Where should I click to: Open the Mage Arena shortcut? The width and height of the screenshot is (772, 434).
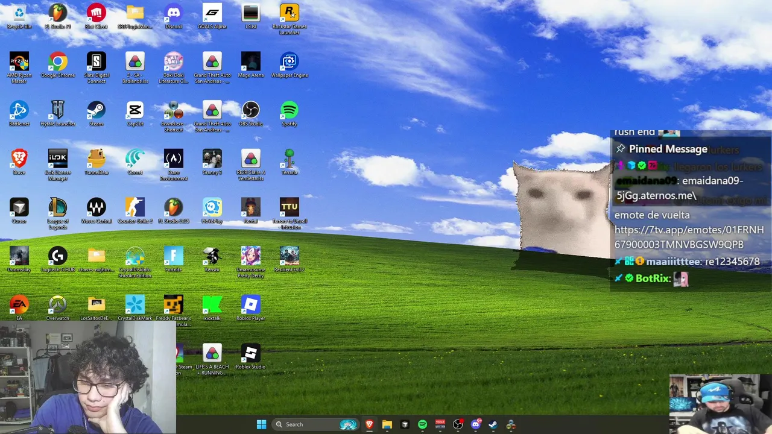pyautogui.click(x=251, y=65)
